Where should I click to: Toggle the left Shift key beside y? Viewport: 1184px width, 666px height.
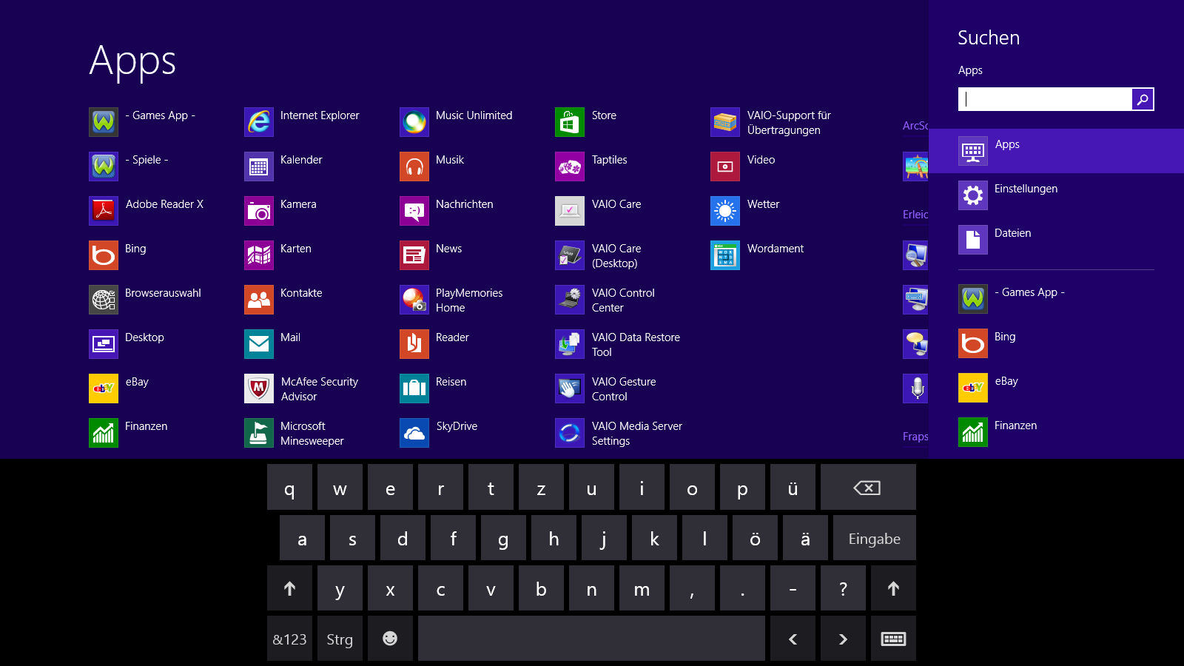point(290,588)
